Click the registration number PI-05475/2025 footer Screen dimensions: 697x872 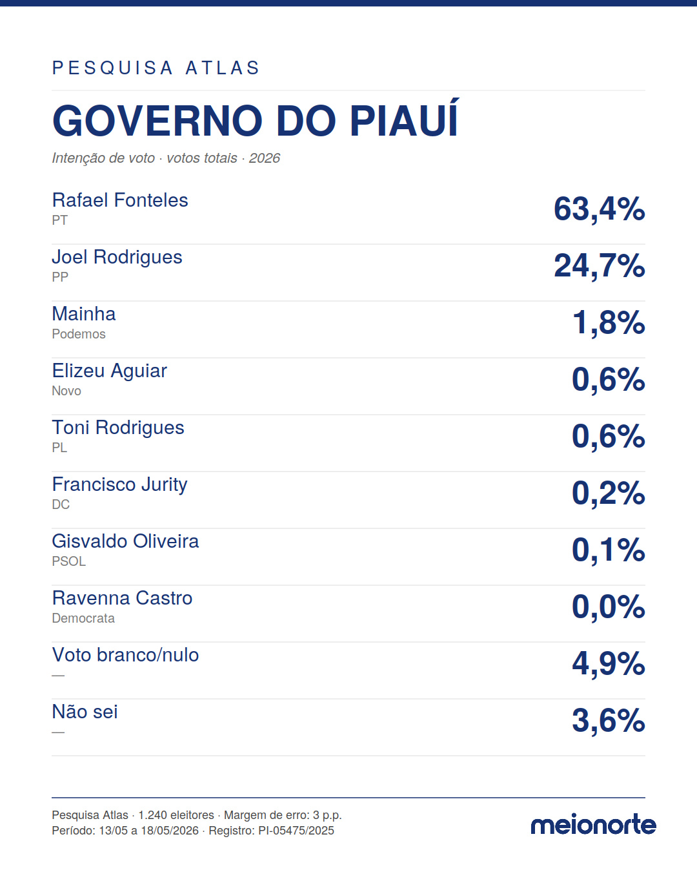[x=296, y=831]
